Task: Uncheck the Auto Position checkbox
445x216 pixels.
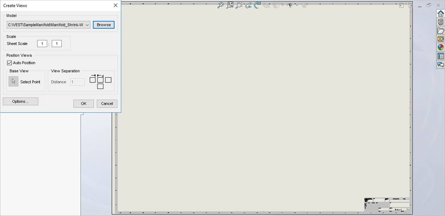Action: pyautogui.click(x=9, y=63)
